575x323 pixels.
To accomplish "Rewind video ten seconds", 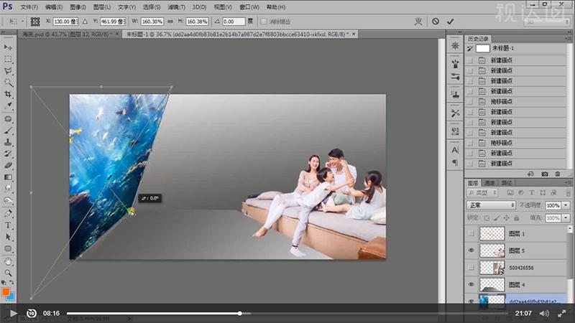I will pyautogui.click(x=32, y=313).
